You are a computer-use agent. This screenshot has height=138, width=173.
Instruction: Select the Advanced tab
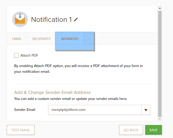70,39
